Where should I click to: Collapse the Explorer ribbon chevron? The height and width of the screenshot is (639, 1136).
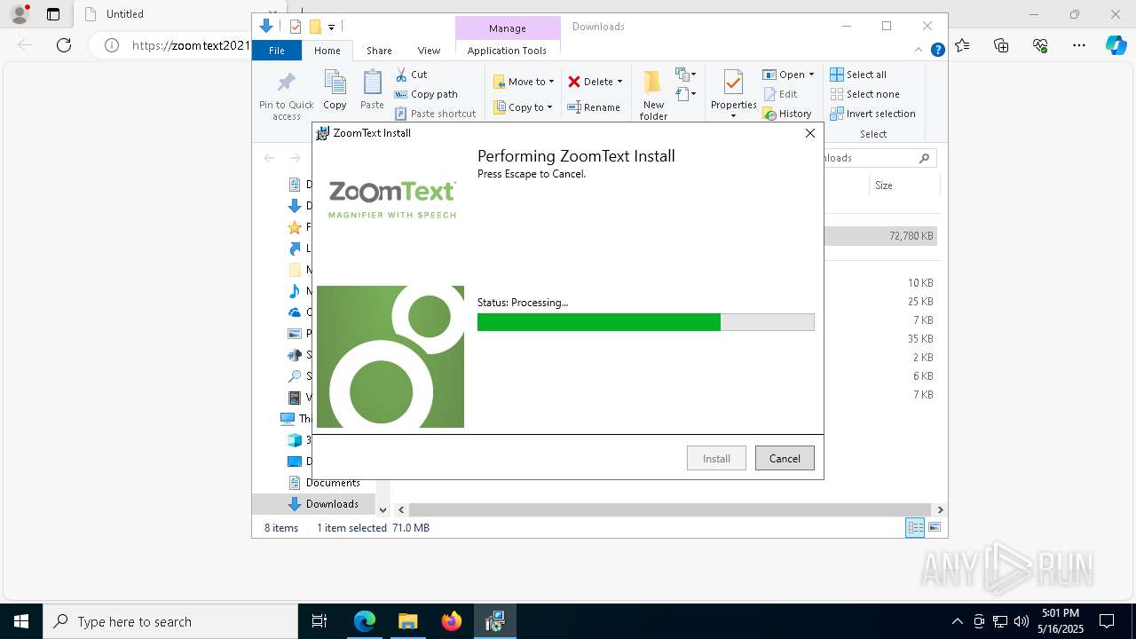(919, 51)
